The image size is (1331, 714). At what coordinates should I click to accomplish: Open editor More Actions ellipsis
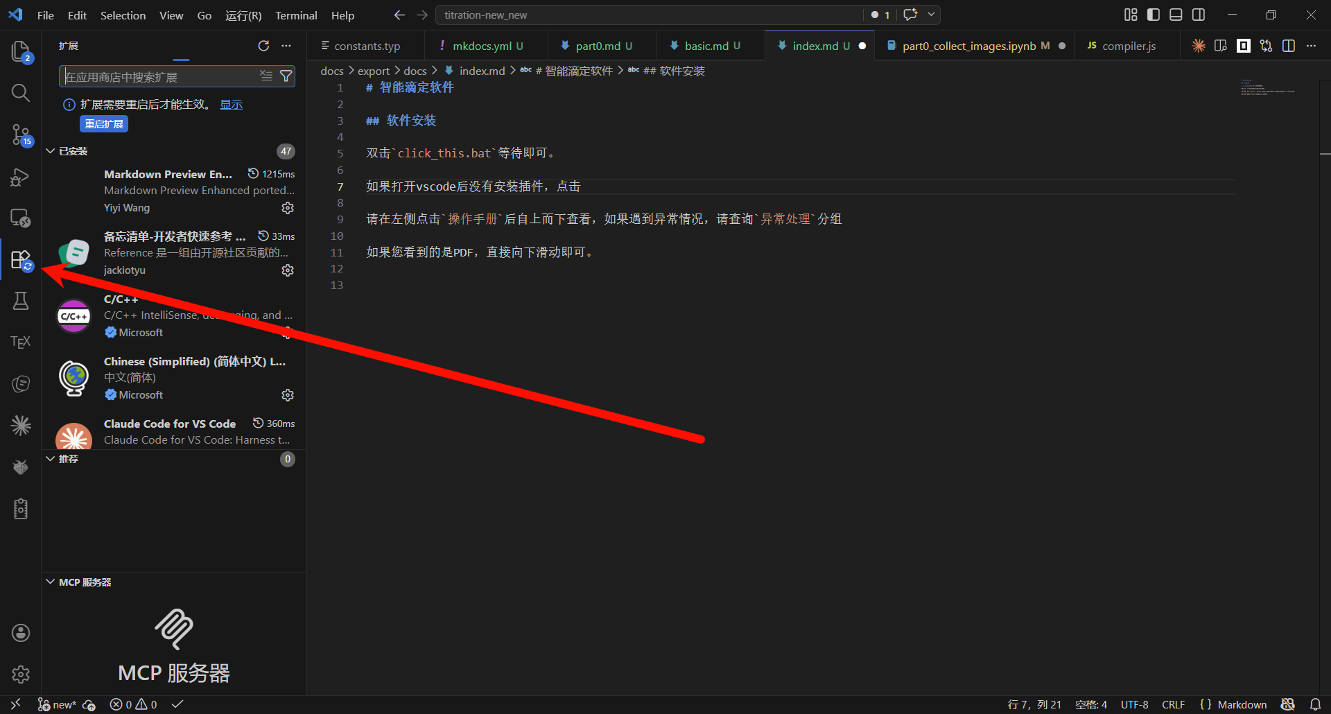(x=1311, y=46)
